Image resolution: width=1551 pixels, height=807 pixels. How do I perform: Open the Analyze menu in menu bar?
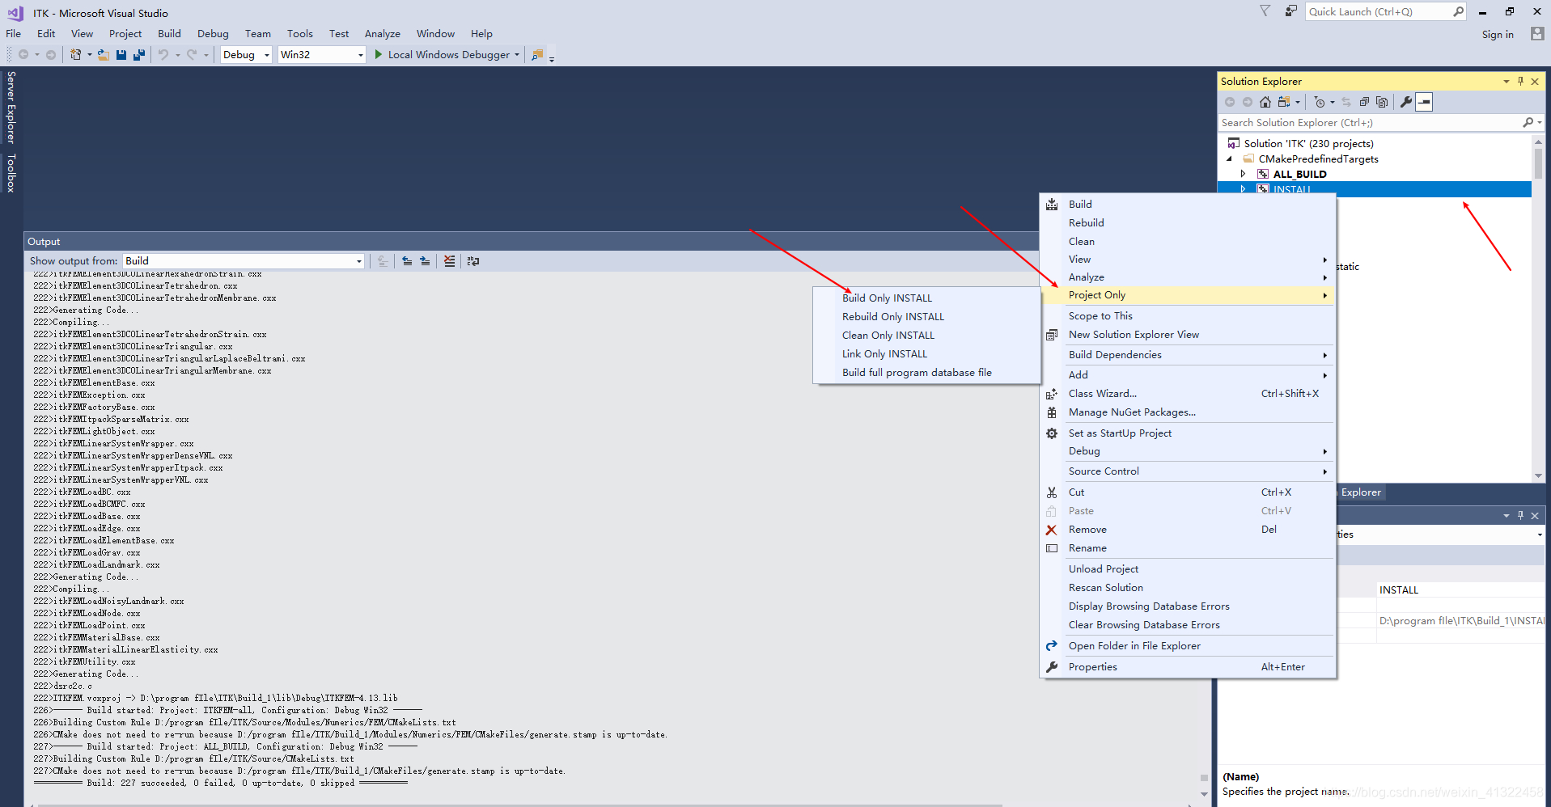click(382, 34)
